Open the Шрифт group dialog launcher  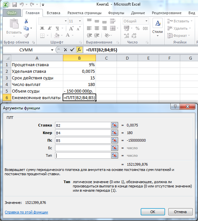80,42
